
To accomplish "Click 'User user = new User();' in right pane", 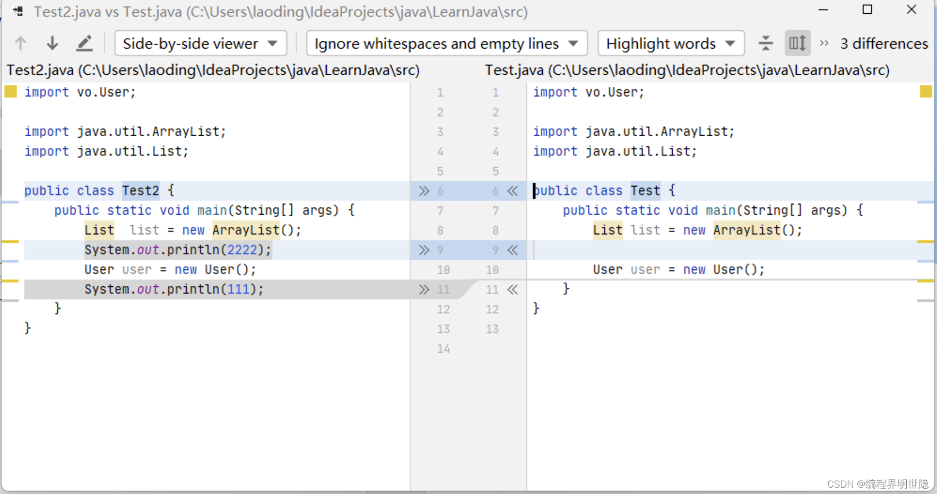I will point(679,270).
